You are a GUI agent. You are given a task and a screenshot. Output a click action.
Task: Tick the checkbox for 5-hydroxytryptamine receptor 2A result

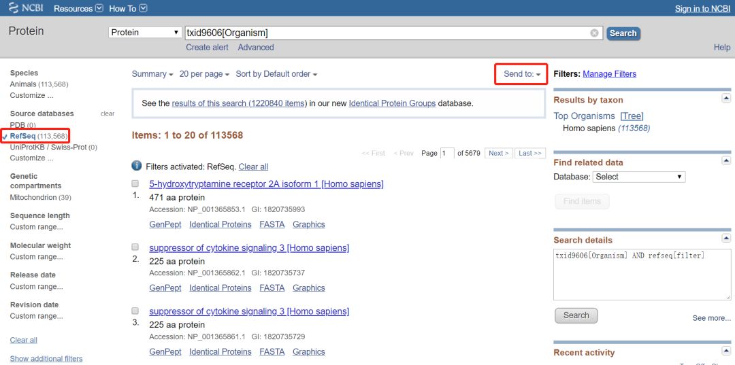(135, 184)
